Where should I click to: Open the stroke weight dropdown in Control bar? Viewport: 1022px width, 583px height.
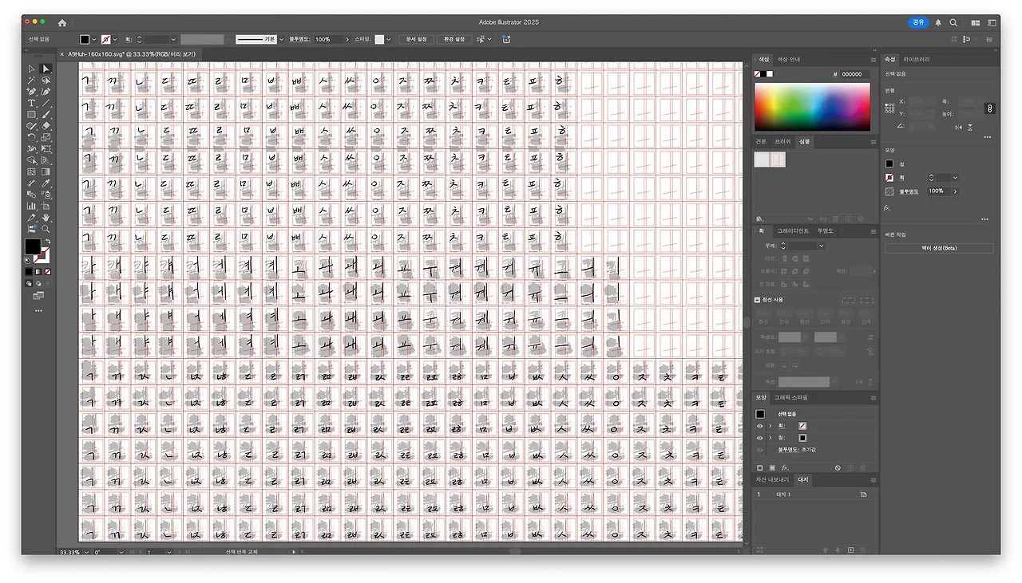click(172, 39)
